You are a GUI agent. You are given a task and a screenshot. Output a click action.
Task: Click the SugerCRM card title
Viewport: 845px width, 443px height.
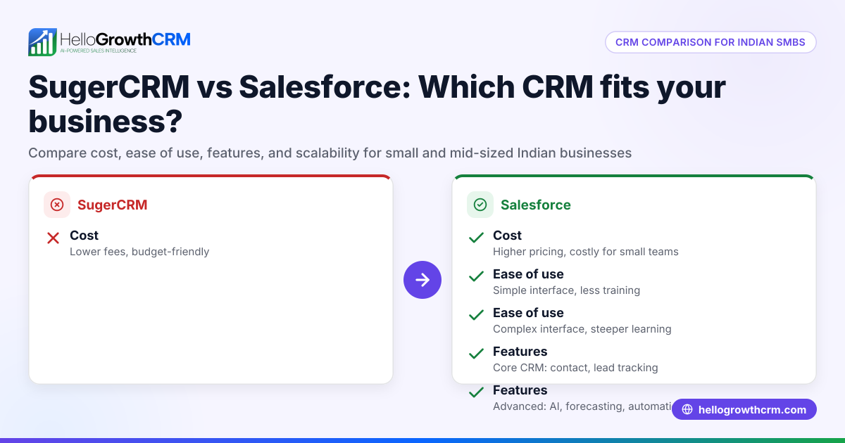[x=113, y=205]
